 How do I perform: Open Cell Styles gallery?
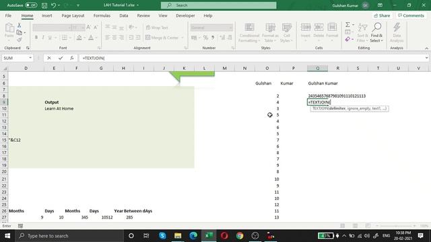[x=287, y=33]
